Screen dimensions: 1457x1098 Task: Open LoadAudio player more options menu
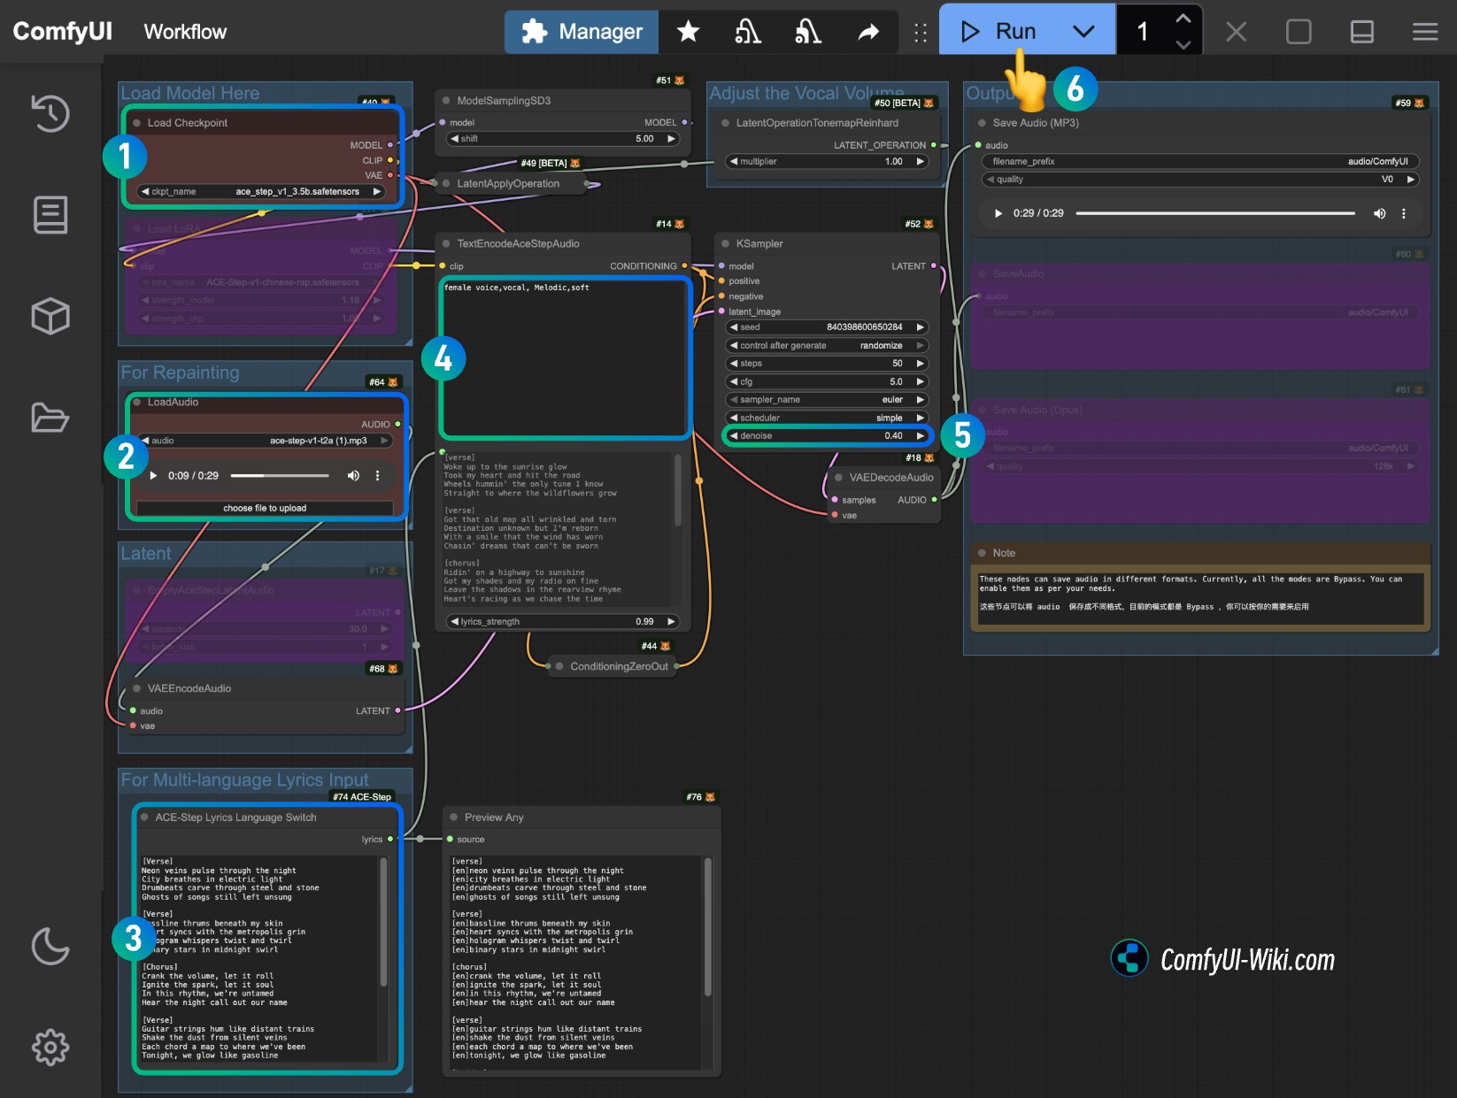[377, 476]
